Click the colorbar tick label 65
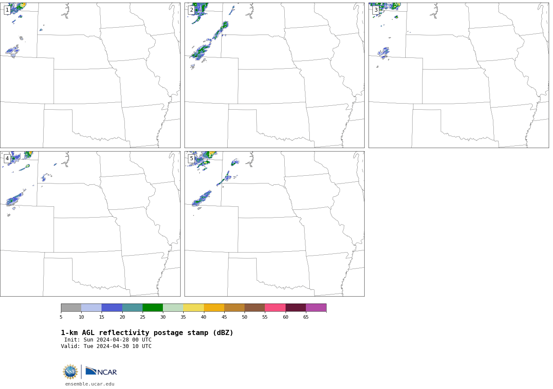This screenshot has width=553, height=389. coord(306,317)
